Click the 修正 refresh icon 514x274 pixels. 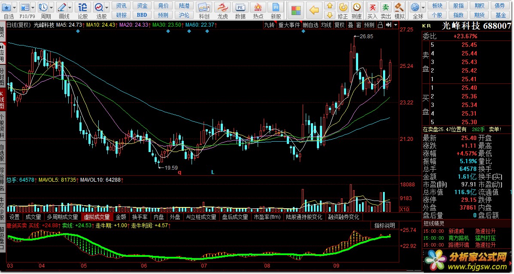tap(343, 7)
